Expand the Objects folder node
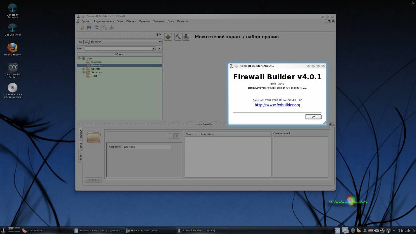This screenshot has height=234, width=416. click(x=83, y=69)
